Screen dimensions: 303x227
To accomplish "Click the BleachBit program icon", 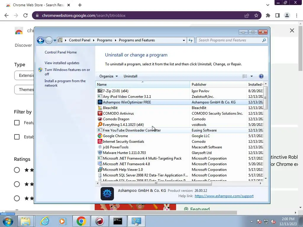I will point(100,108).
